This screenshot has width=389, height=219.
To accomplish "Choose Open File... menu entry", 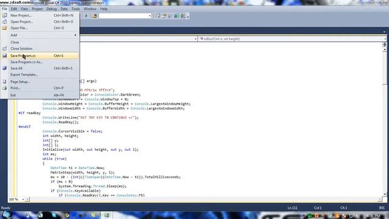I will tap(40, 28).
